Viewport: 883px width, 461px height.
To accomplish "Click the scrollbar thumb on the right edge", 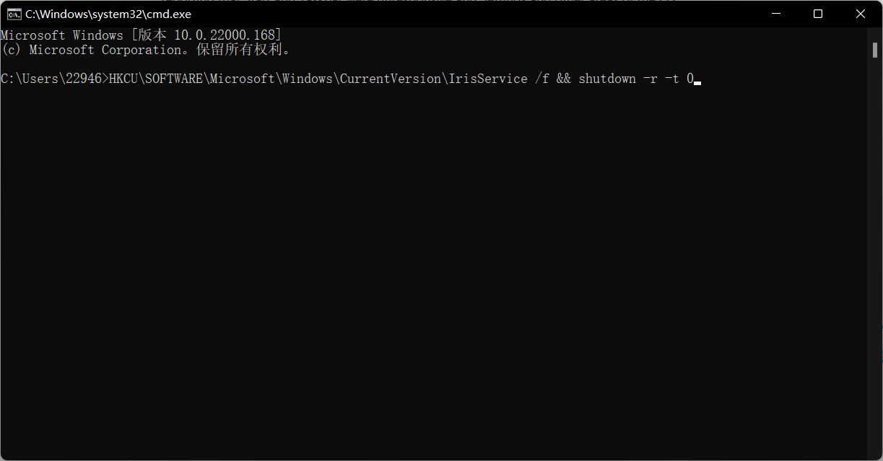I will pyautogui.click(x=876, y=51).
